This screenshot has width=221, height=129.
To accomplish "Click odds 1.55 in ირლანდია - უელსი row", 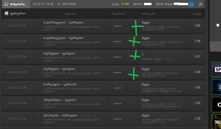I will 197,103.
